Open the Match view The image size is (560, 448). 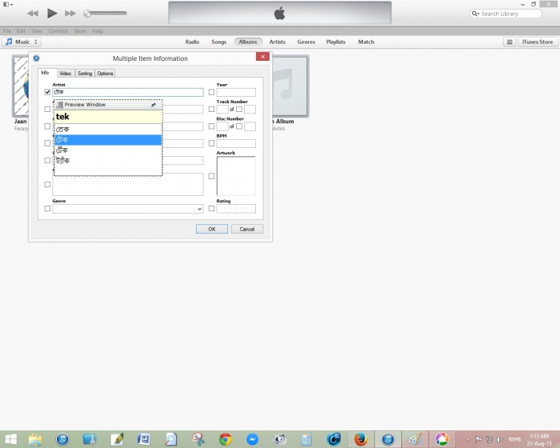point(366,42)
